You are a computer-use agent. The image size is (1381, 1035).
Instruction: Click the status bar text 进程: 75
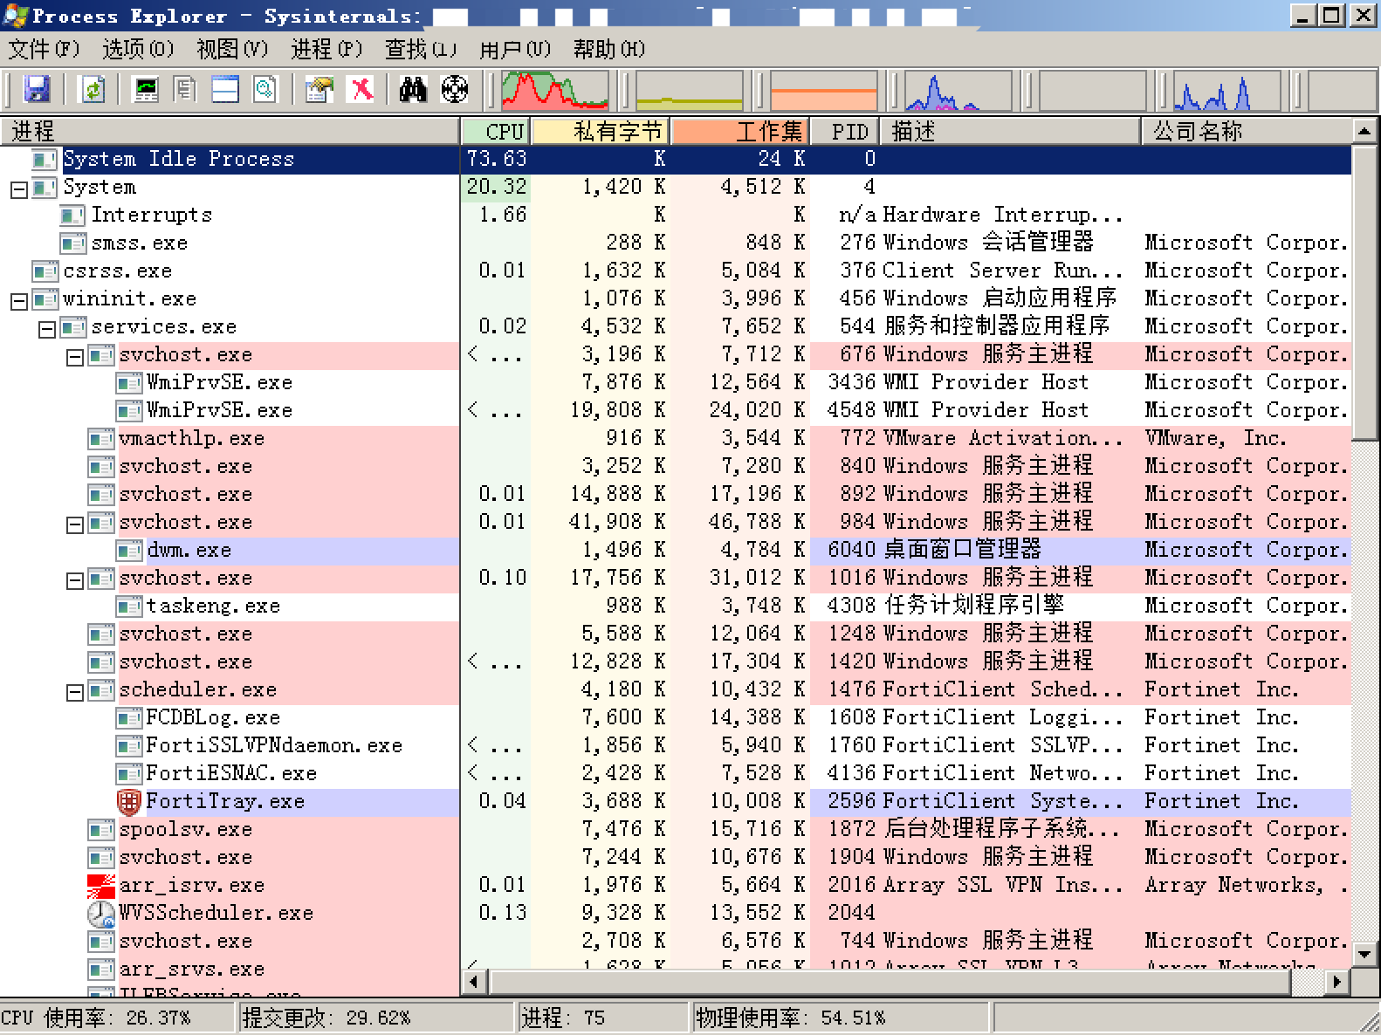pyautogui.click(x=563, y=1018)
